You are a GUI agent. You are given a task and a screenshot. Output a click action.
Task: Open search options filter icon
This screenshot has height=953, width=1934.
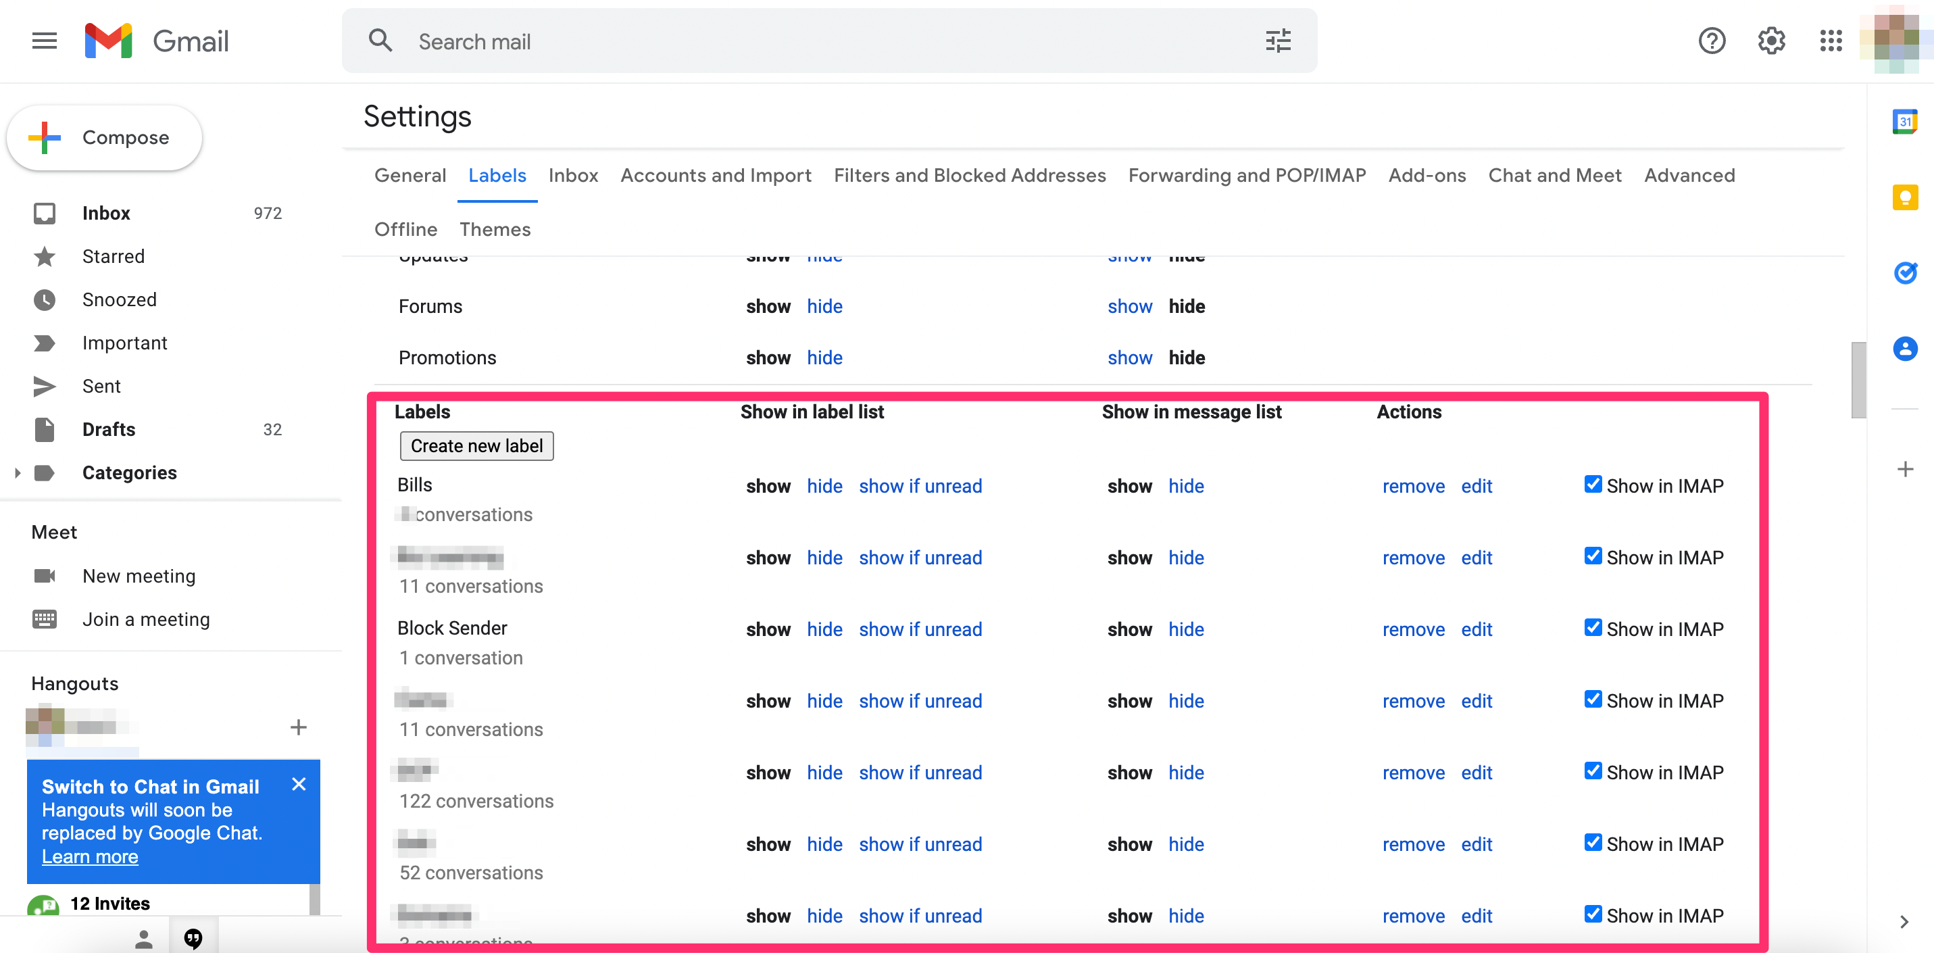(x=1278, y=41)
